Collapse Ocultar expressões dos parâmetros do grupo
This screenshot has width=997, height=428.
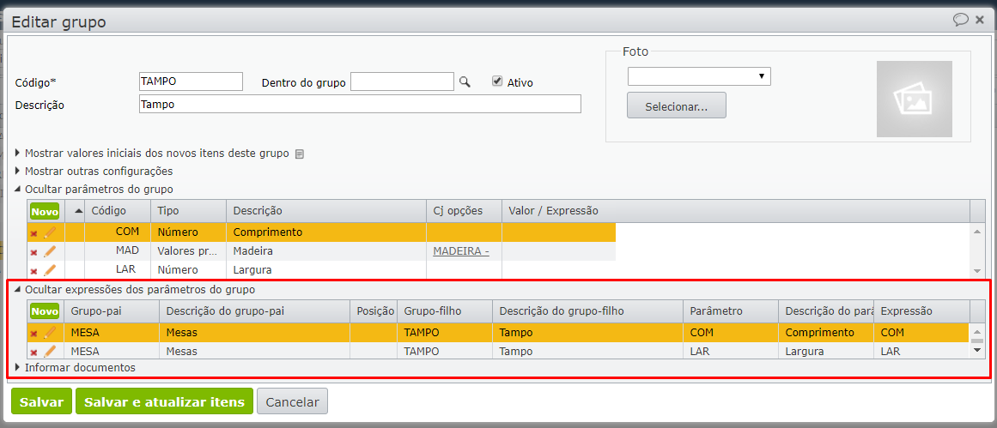pyautogui.click(x=135, y=290)
